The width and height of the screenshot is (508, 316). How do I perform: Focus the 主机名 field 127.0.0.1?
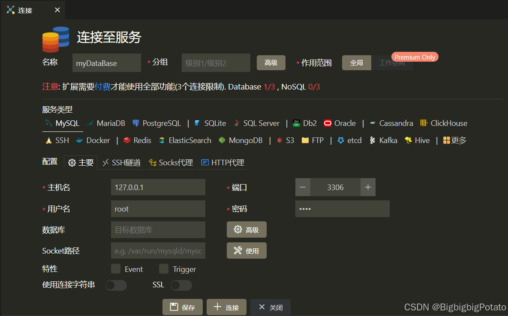click(158, 187)
